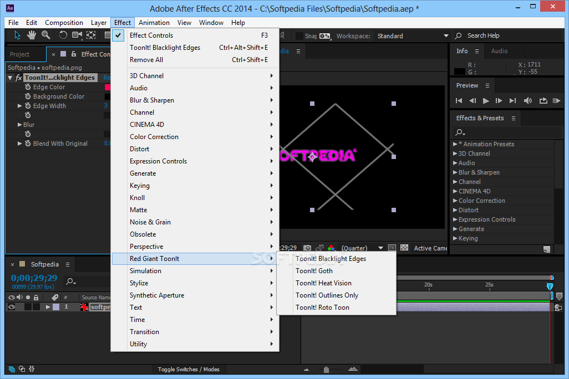Choose ToonIt! Roto Toon effect
The width and height of the screenshot is (569, 379).
(337, 308)
